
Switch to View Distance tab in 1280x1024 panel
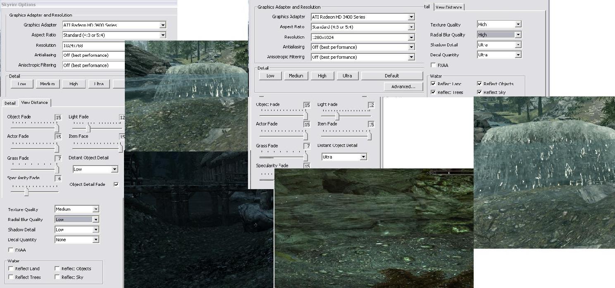tap(449, 7)
